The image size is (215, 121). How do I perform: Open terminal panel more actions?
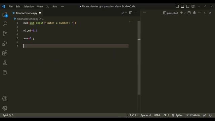point(200,13)
